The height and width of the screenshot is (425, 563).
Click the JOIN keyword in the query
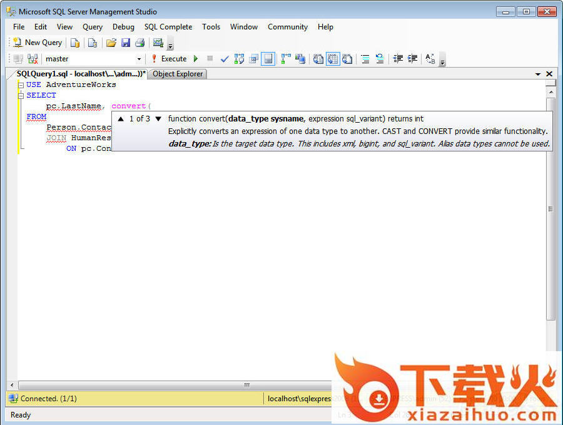(56, 138)
